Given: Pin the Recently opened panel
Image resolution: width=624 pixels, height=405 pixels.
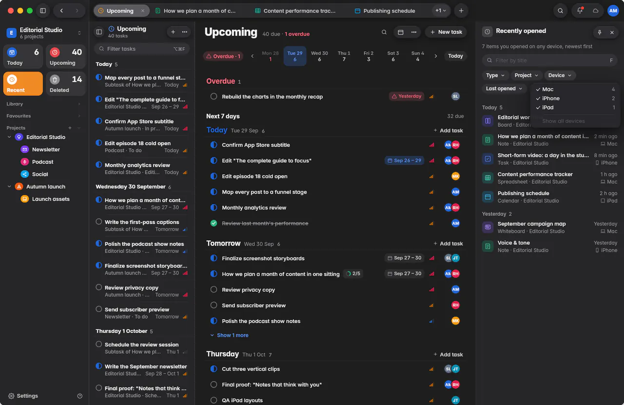Looking at the screenshot, I should point(600,32).
